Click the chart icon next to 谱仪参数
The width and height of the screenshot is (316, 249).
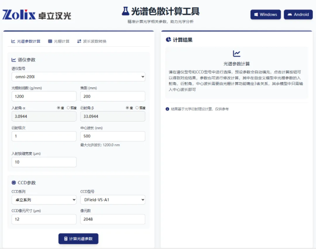tap(14, 60)
